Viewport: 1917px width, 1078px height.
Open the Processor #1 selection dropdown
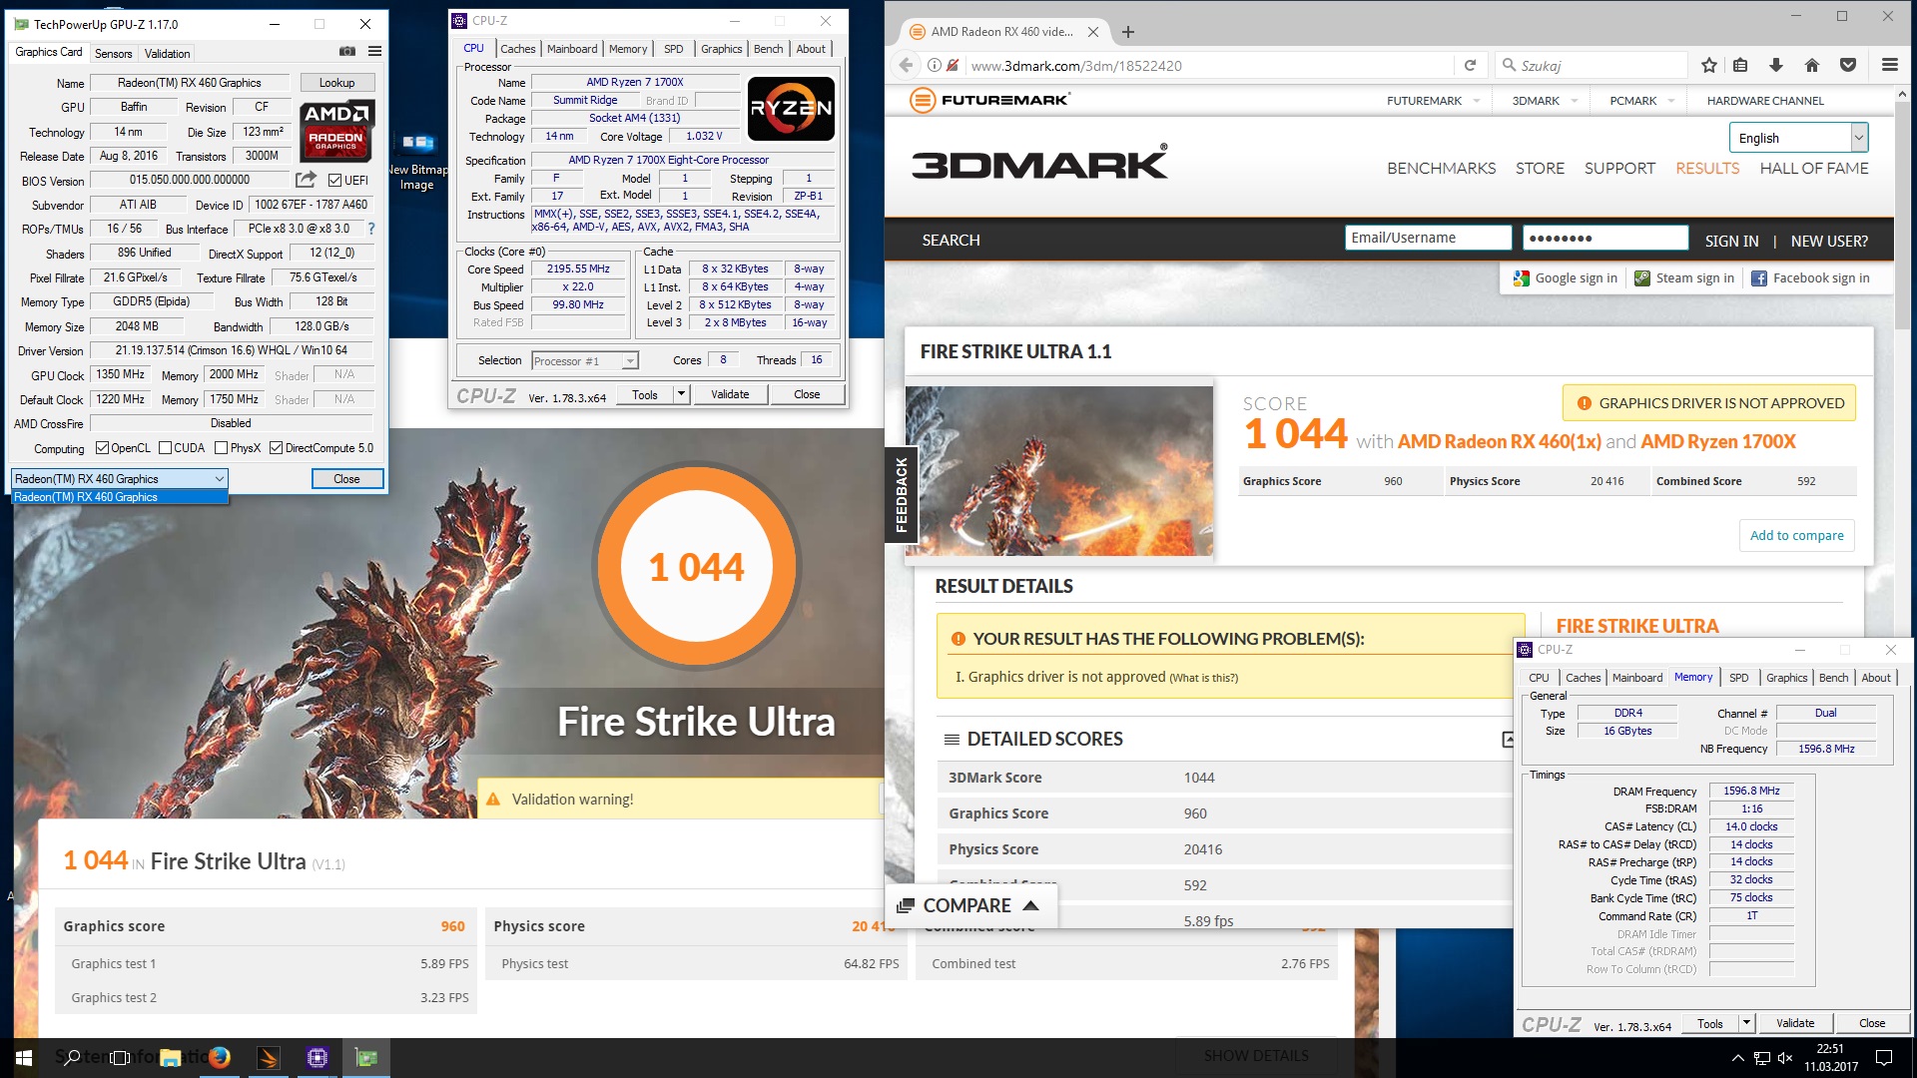coord(585,361)
